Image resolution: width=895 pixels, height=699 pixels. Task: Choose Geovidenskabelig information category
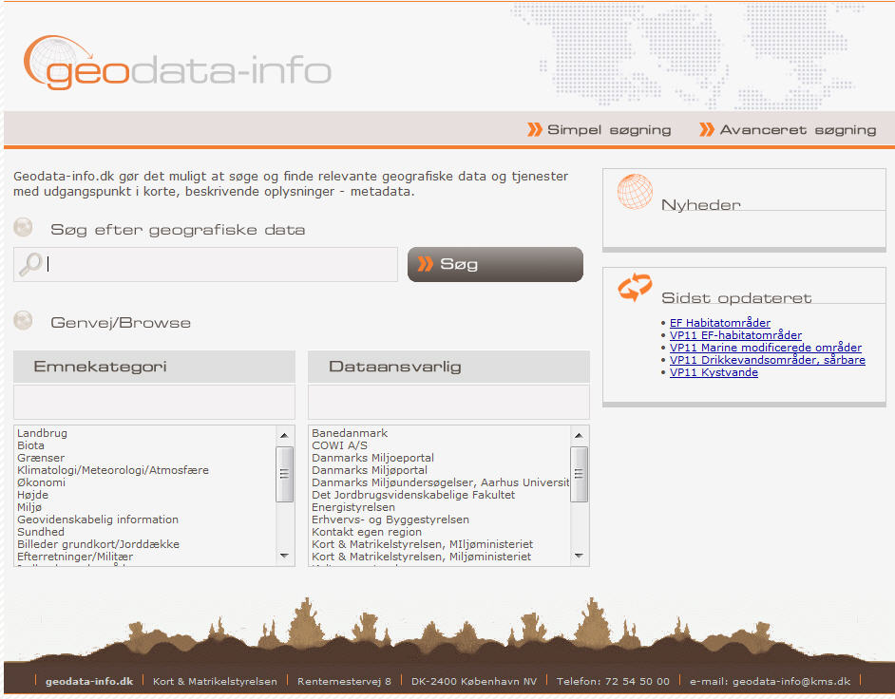pos(98,520)
